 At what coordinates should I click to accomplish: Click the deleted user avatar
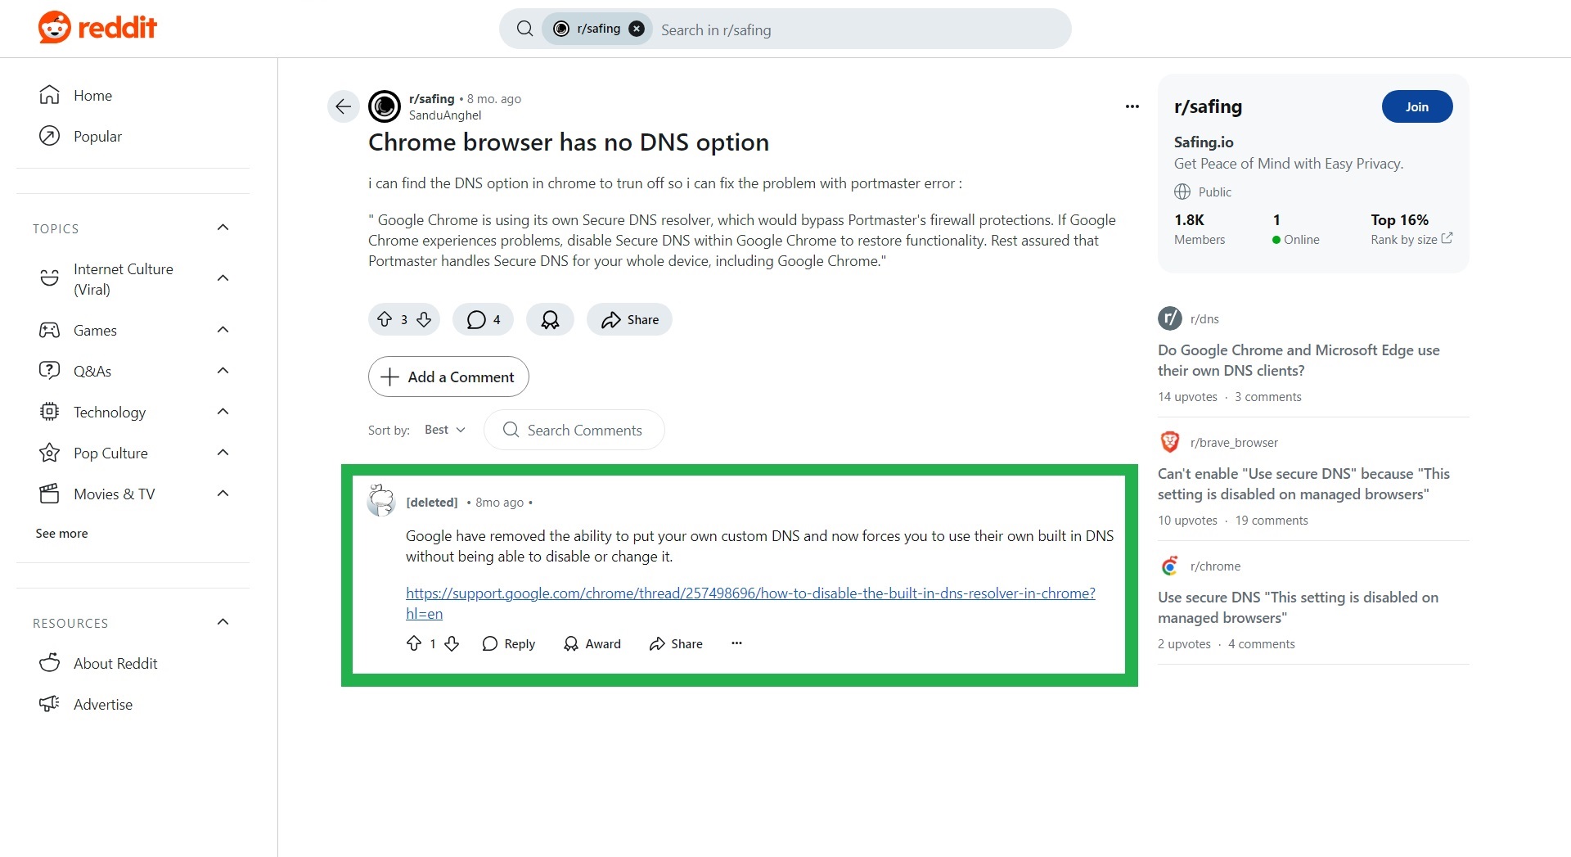tap(381, 500)
